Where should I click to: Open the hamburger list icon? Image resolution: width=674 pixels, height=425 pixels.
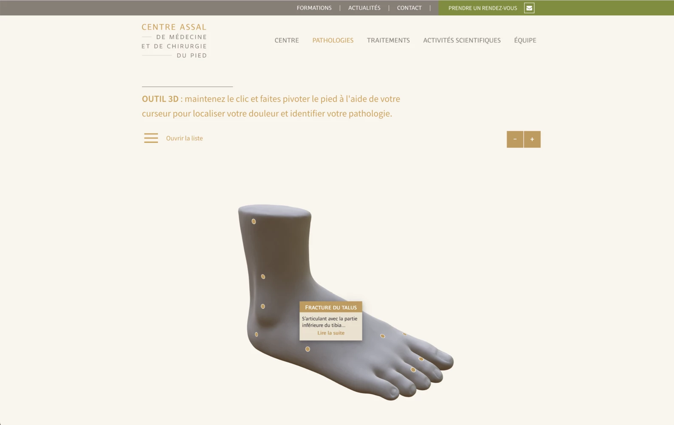pos(151,138)
